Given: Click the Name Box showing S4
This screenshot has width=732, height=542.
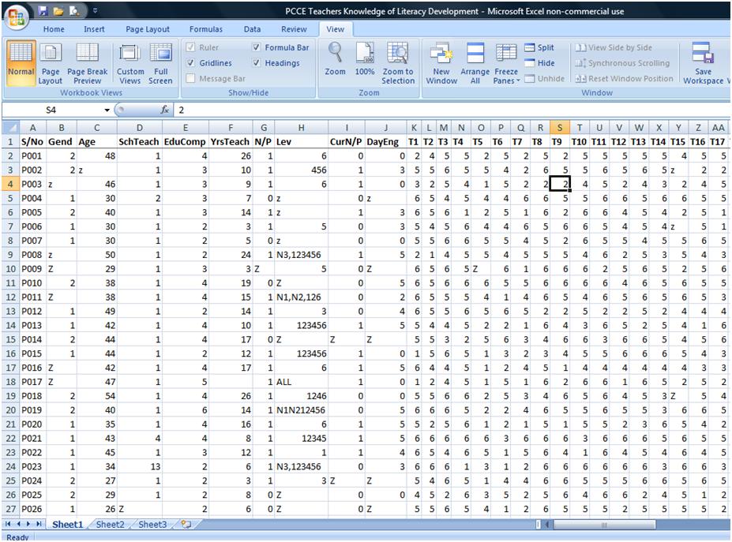Looking at the screenshot, I should tap(51, 110).
